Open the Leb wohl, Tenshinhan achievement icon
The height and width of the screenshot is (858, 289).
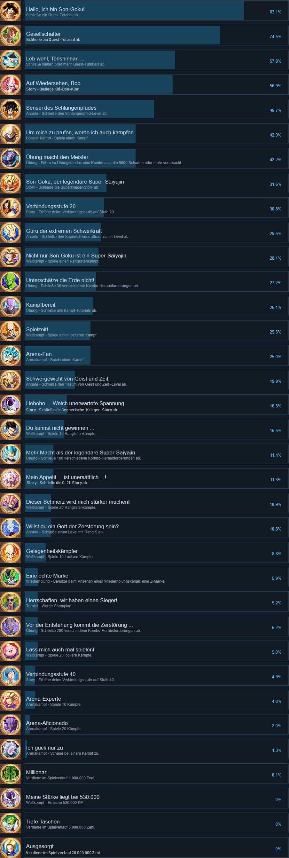point(10,61)
